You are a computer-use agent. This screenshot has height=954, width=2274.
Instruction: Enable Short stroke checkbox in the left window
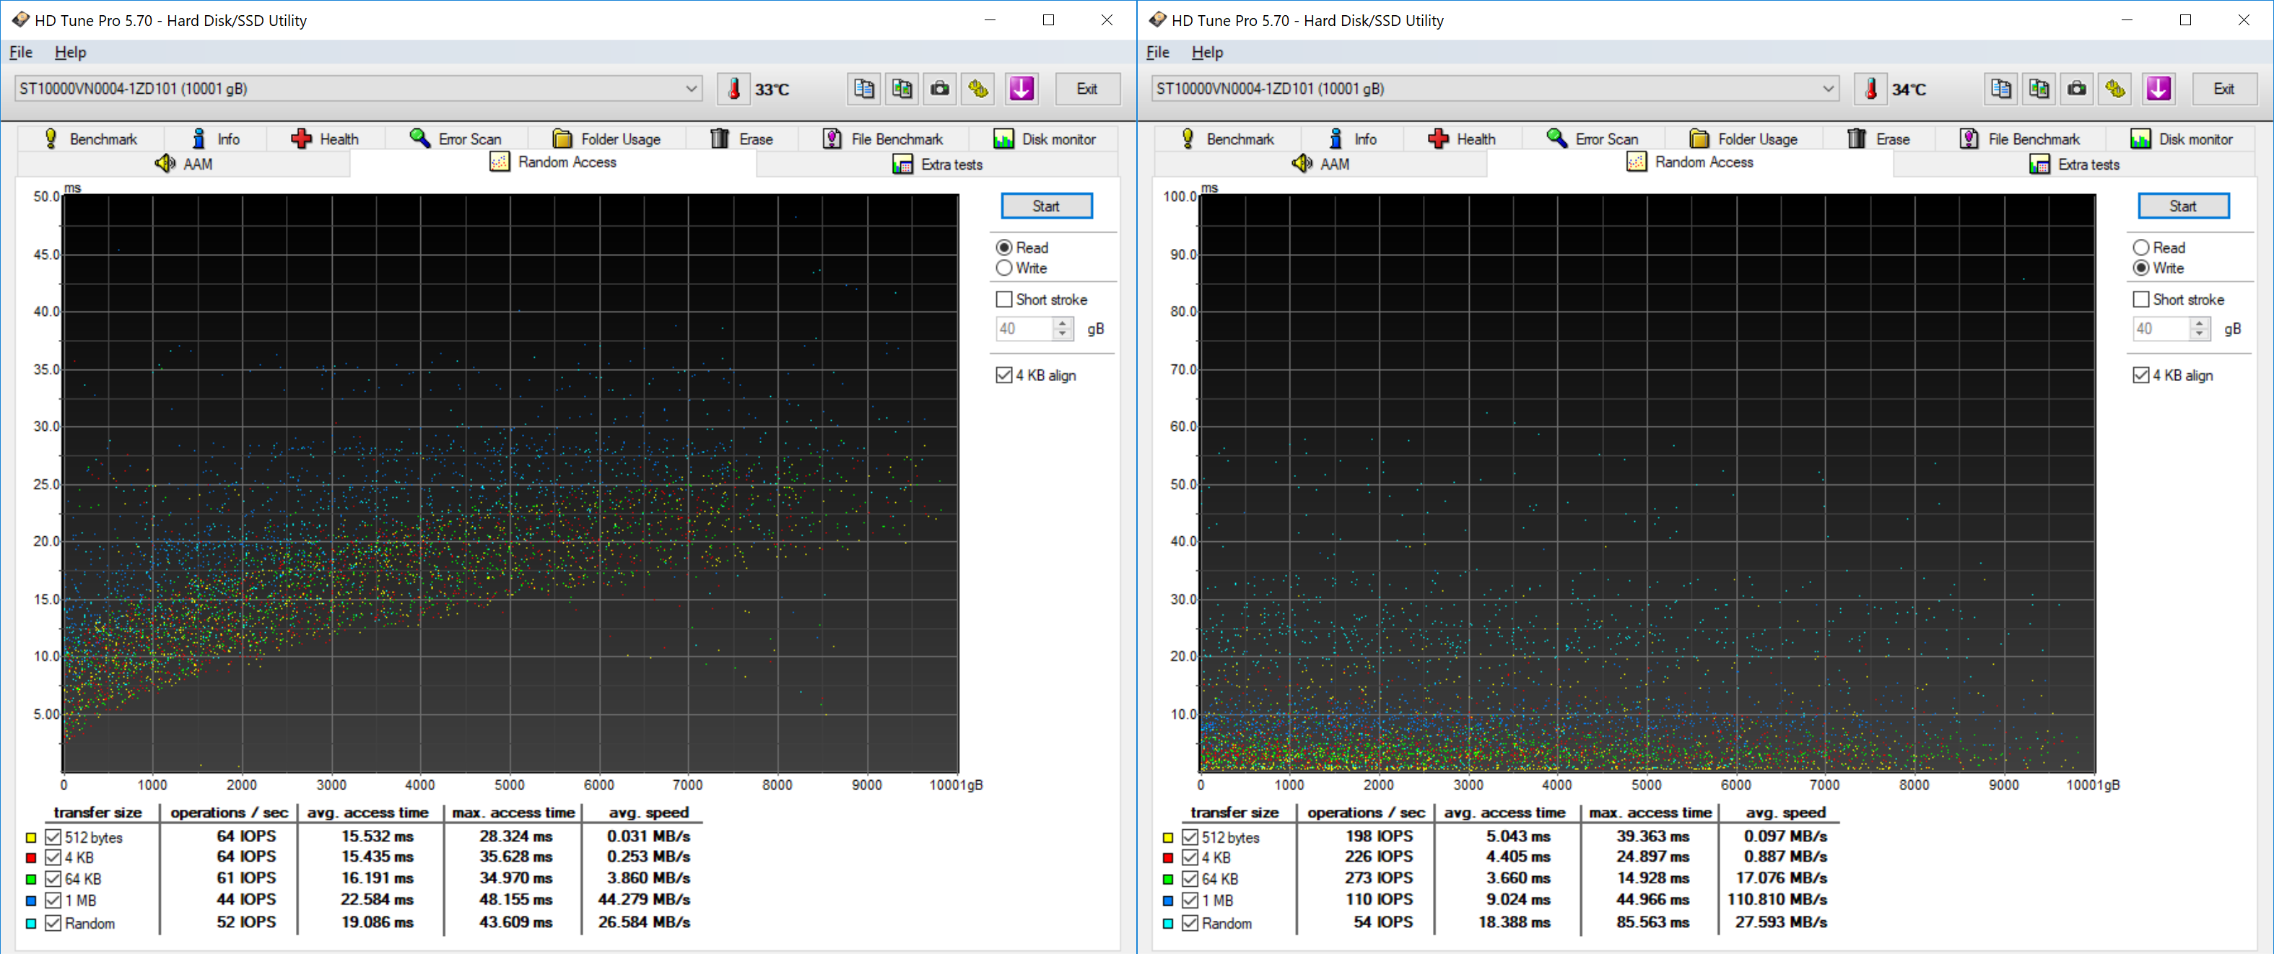coord(1003,300)
